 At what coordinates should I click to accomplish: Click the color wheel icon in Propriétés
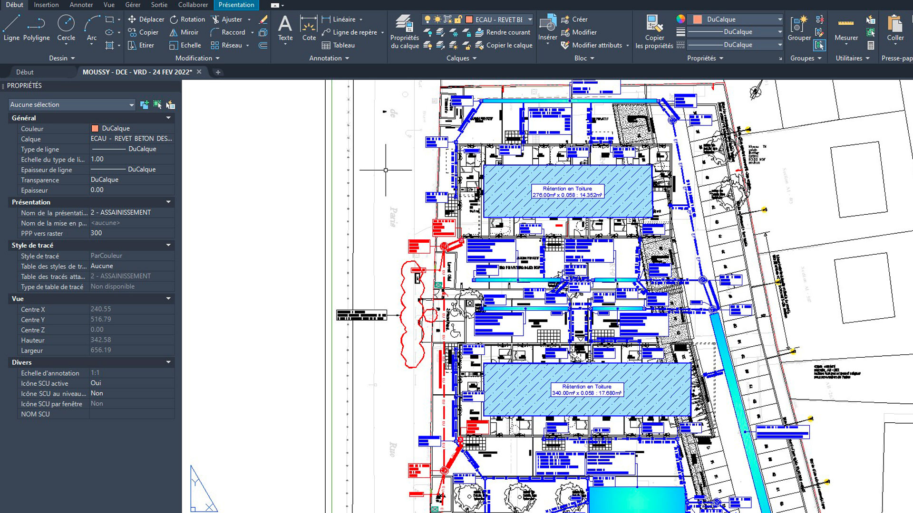tap(680, 19)
